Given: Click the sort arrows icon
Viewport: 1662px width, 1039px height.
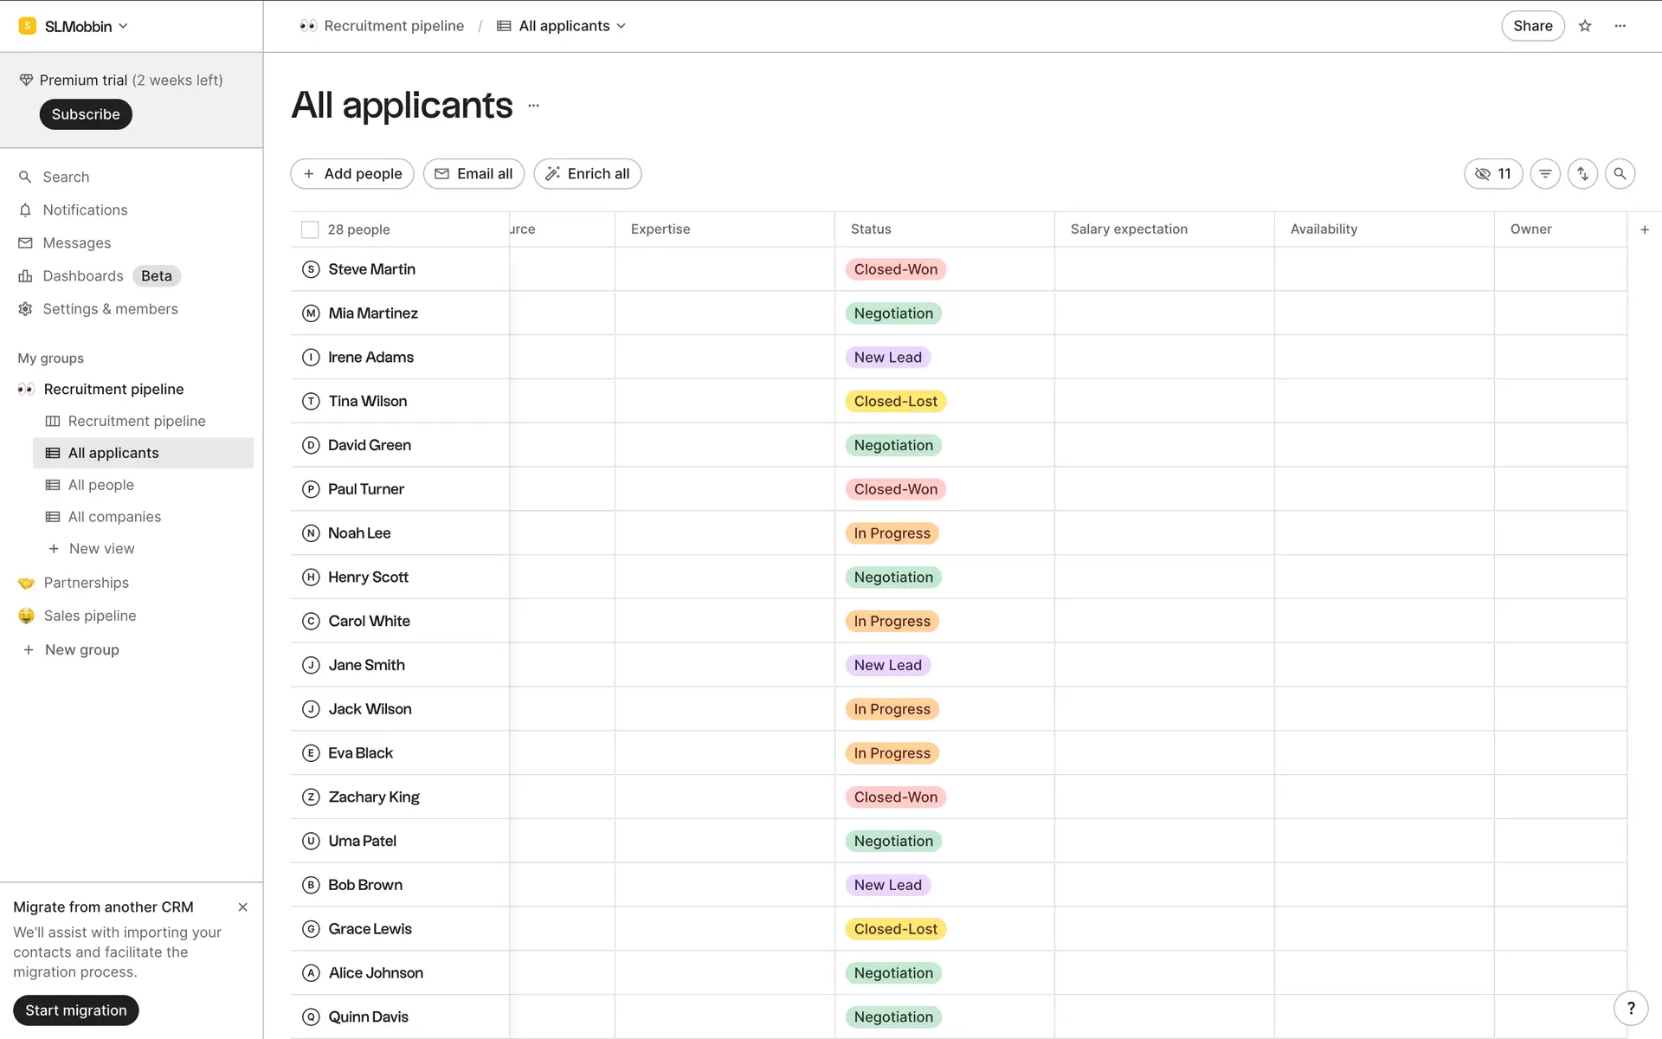Looking at the screenshot, I should [1582, 174].
